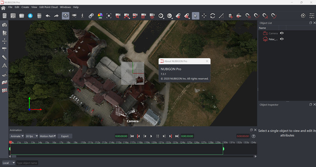This screenshot has width=316, height=167.
Task: Click the trash delete icon
Action: 39,16
